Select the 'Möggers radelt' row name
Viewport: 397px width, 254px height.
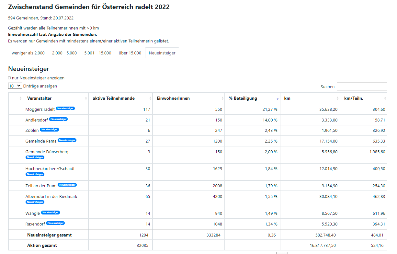[x=40, y=110]
